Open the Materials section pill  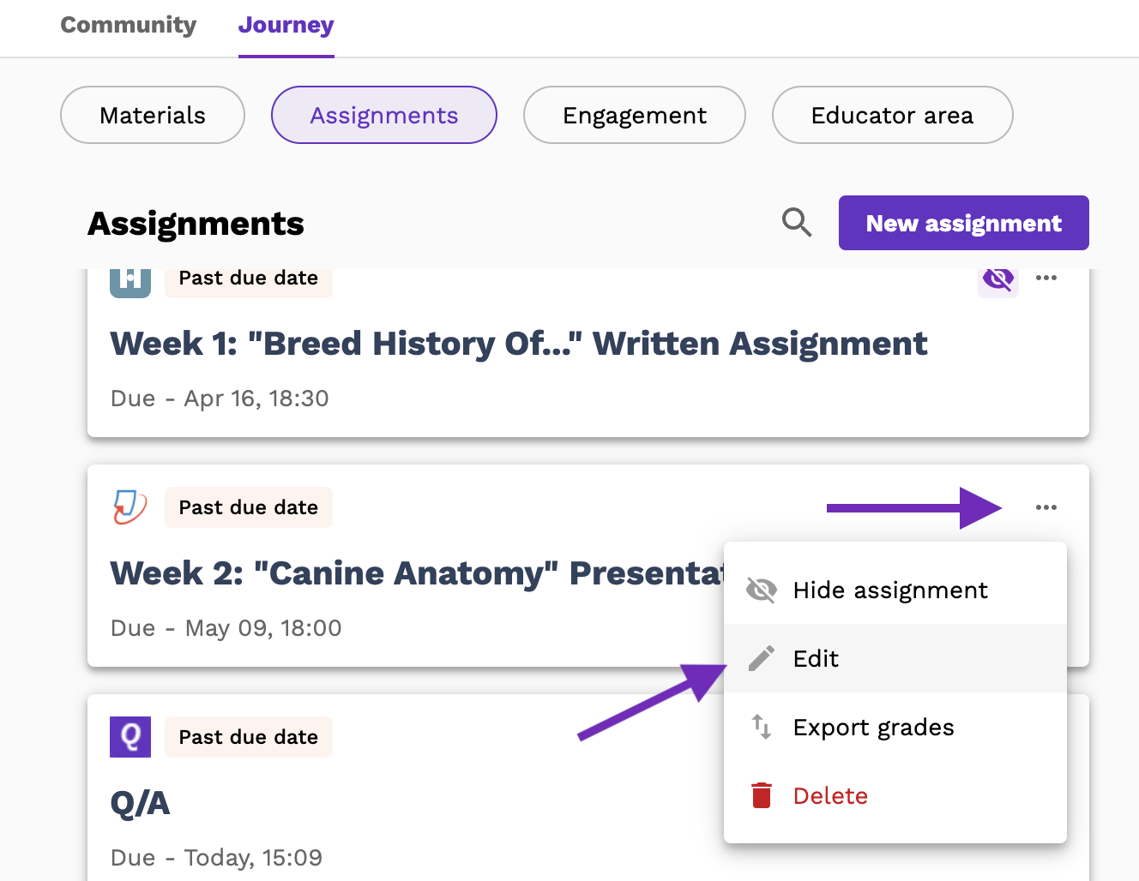(x=153, y=115)
